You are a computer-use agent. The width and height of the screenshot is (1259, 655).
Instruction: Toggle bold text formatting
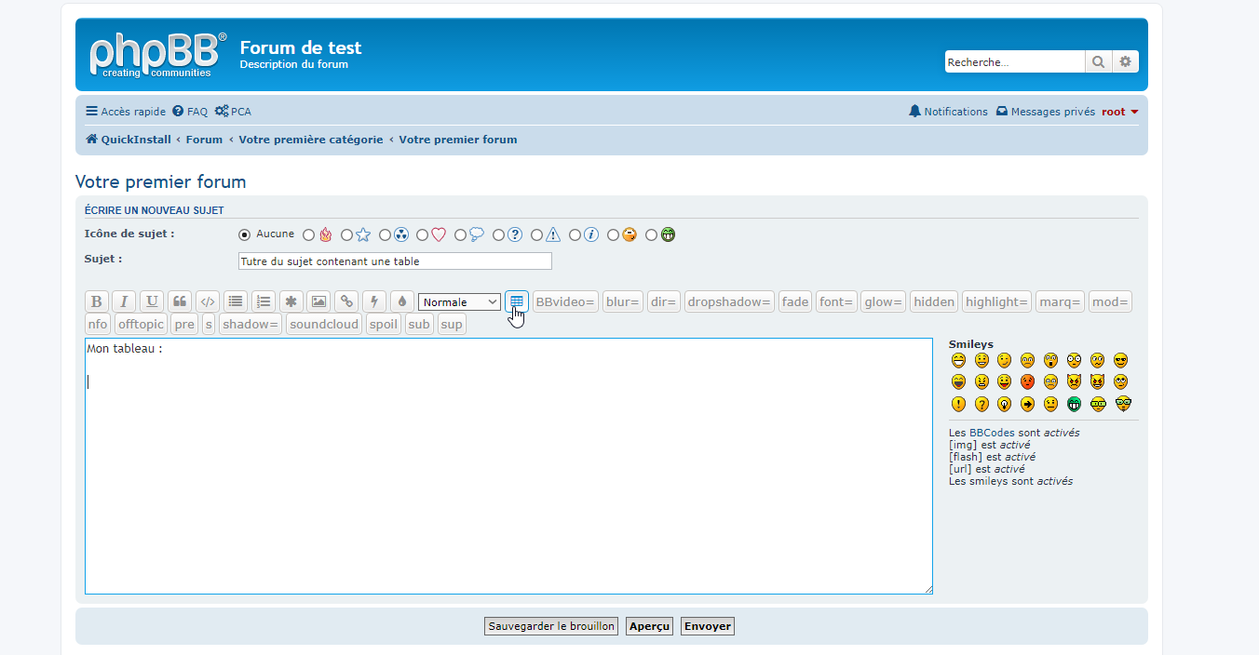pos(97,301)
